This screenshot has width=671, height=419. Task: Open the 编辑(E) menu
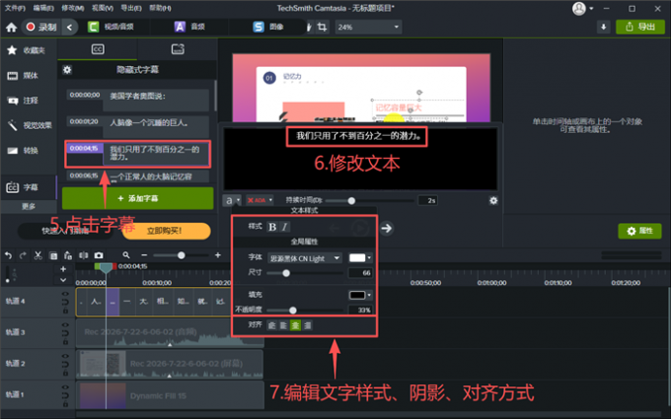click(x=43, y=8)
